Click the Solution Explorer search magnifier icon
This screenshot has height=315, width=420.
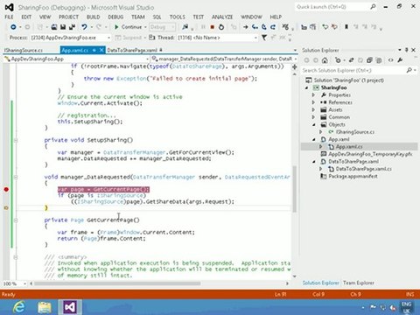coord(409,70)
